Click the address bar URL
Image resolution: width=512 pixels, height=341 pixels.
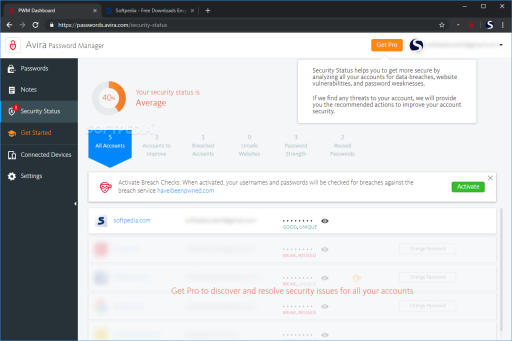(x=112, y=25)
